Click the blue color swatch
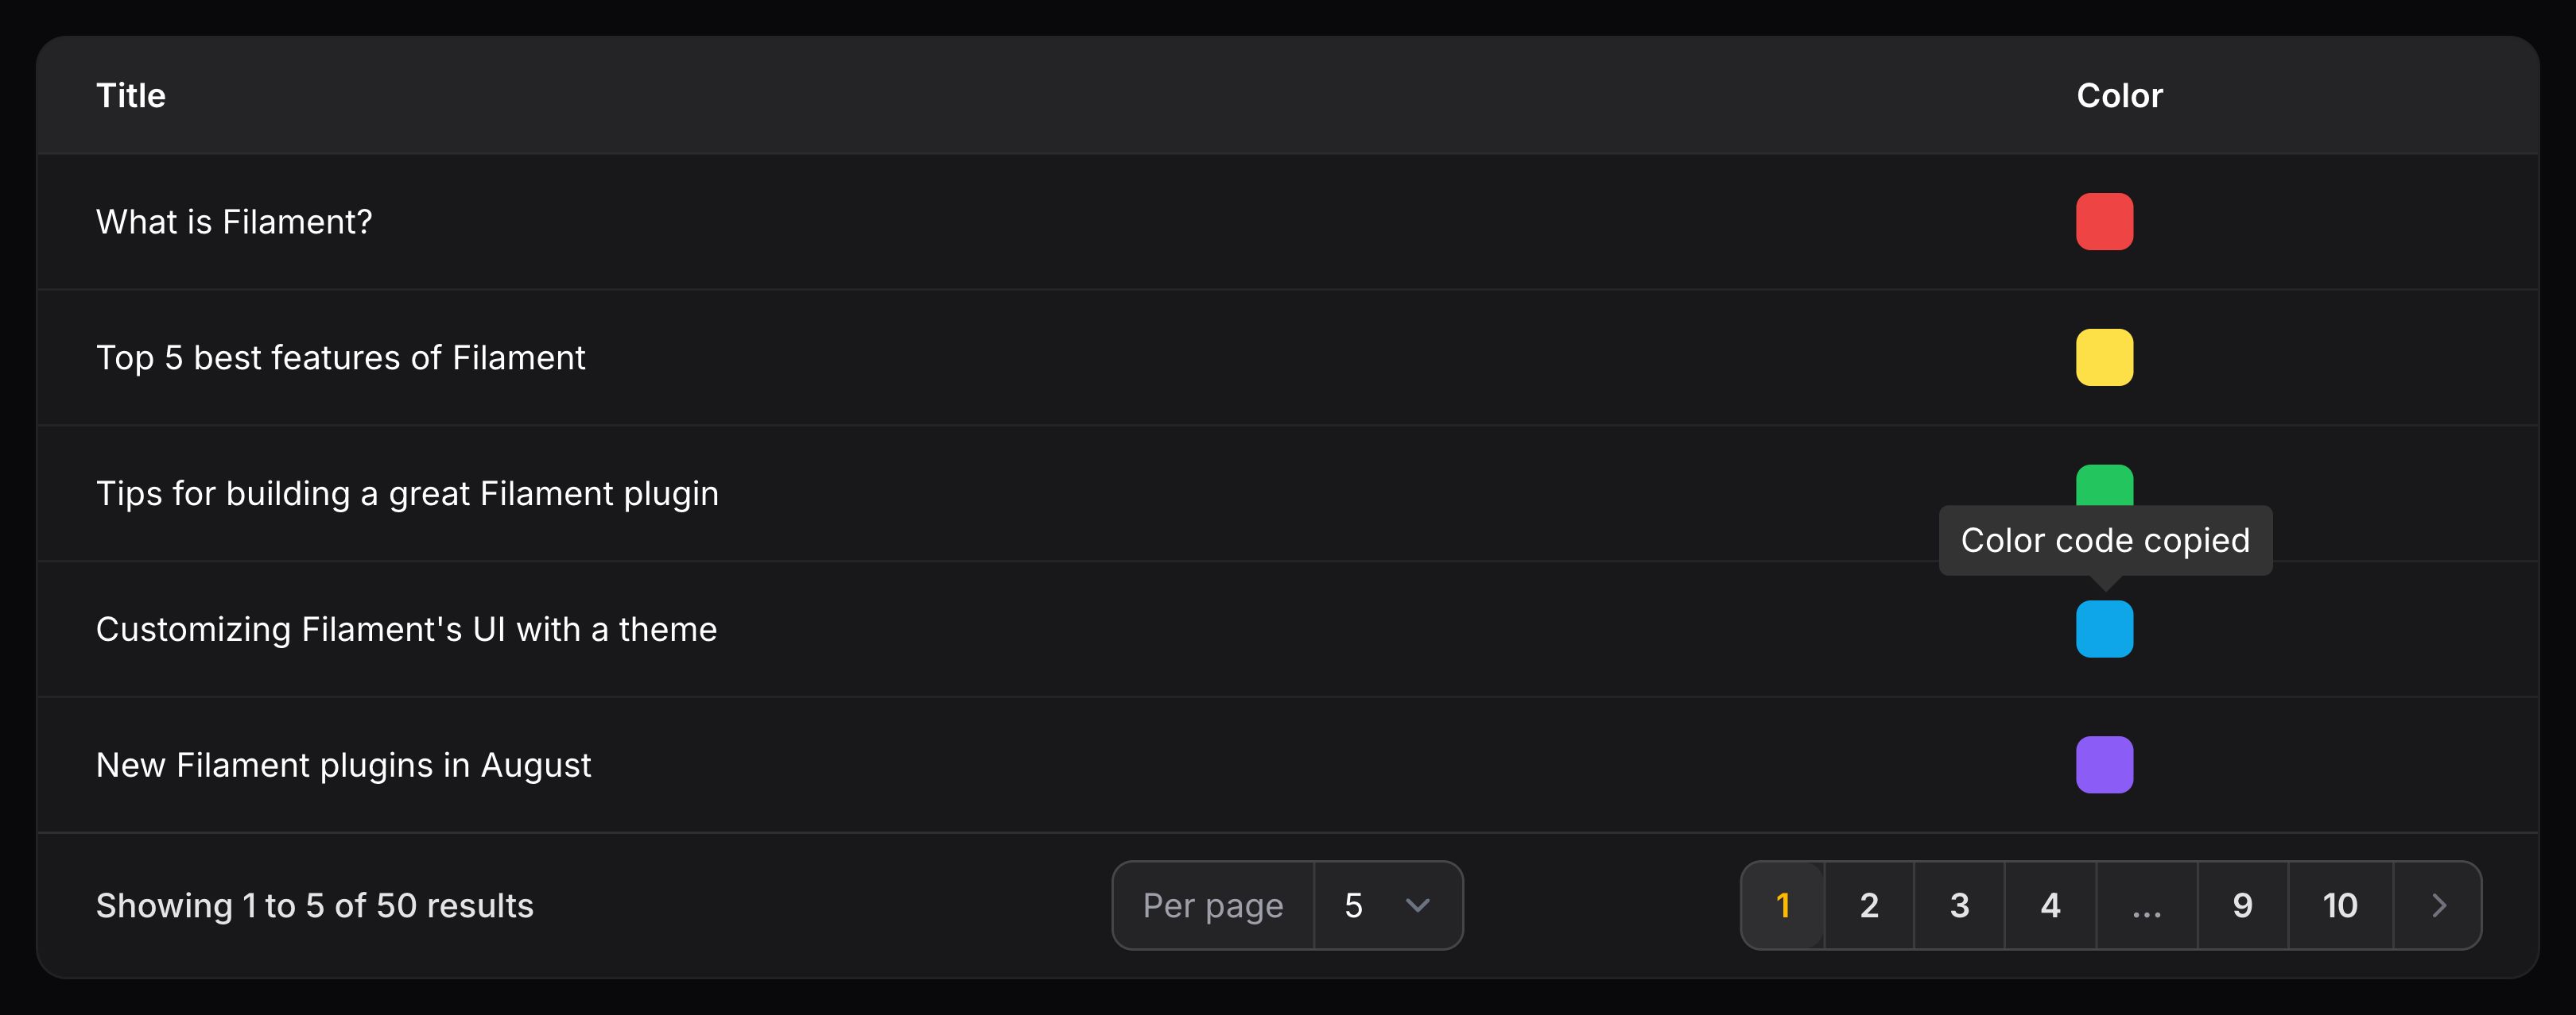This screenshot has width=2576, height=1015. point(2104,629)
